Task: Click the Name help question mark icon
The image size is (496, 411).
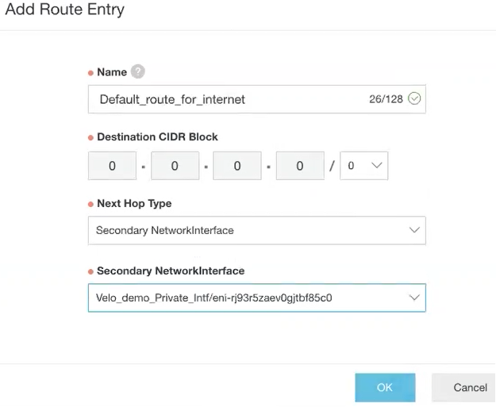Action: [138, 71]
